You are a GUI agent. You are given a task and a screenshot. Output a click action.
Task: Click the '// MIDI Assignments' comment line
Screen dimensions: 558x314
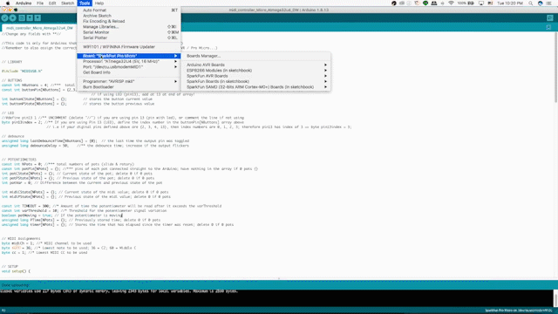[21, 238]
